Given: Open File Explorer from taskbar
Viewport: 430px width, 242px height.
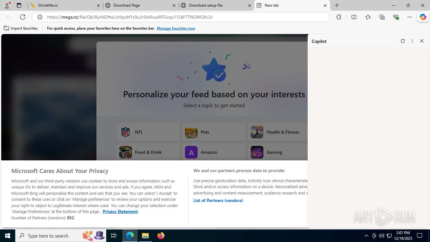Looking at the screenshot, I should [145, 236].
